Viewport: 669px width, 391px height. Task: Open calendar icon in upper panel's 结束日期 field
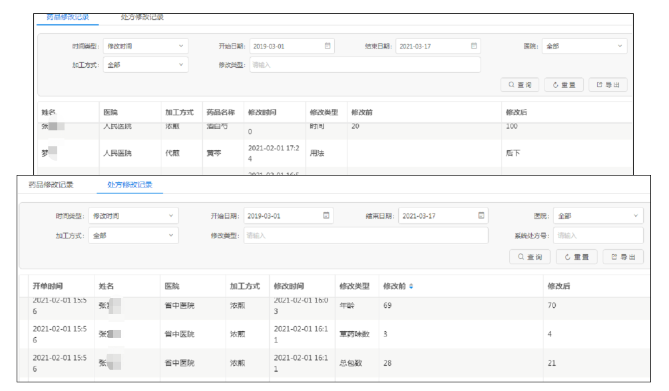pyautogui.click(x=474, y=46)
